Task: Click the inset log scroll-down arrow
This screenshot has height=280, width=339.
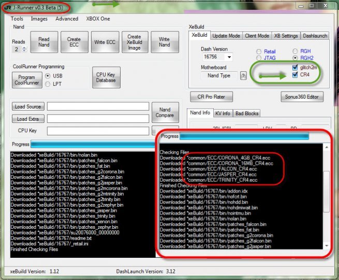Action: coord(327,246)
